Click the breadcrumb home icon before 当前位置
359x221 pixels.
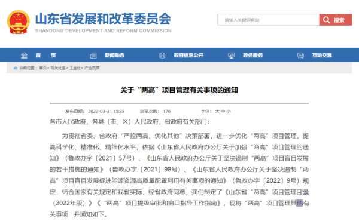[16, 68]
